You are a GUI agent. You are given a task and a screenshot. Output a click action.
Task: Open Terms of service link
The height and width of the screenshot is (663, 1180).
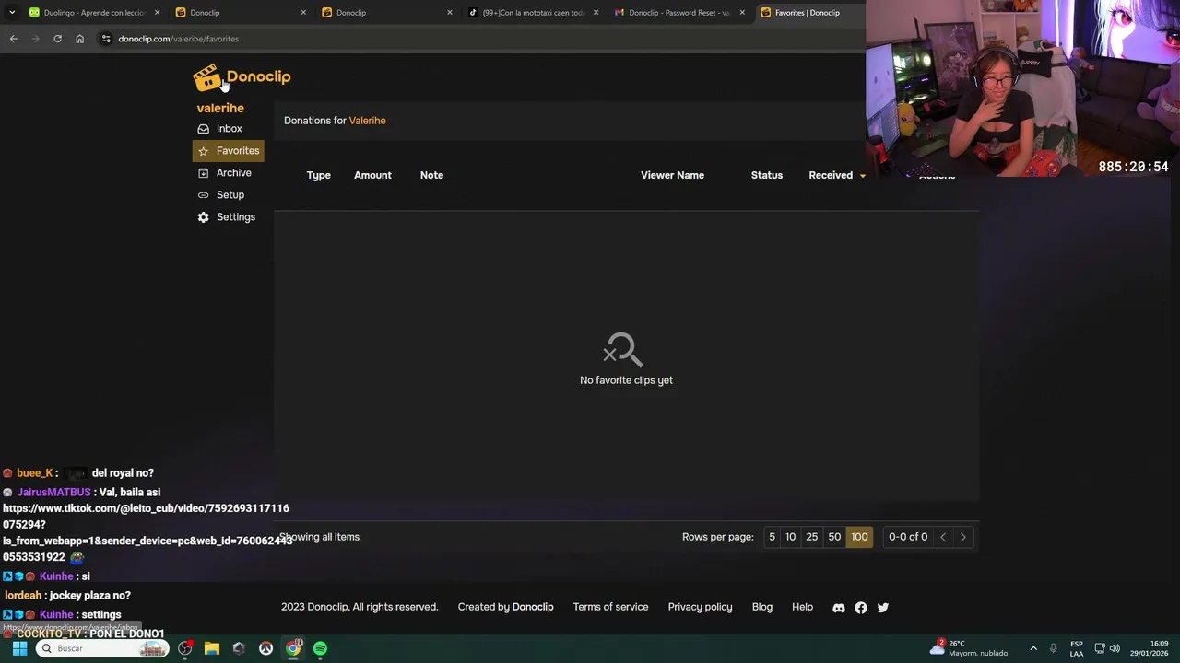click(610, 607)
